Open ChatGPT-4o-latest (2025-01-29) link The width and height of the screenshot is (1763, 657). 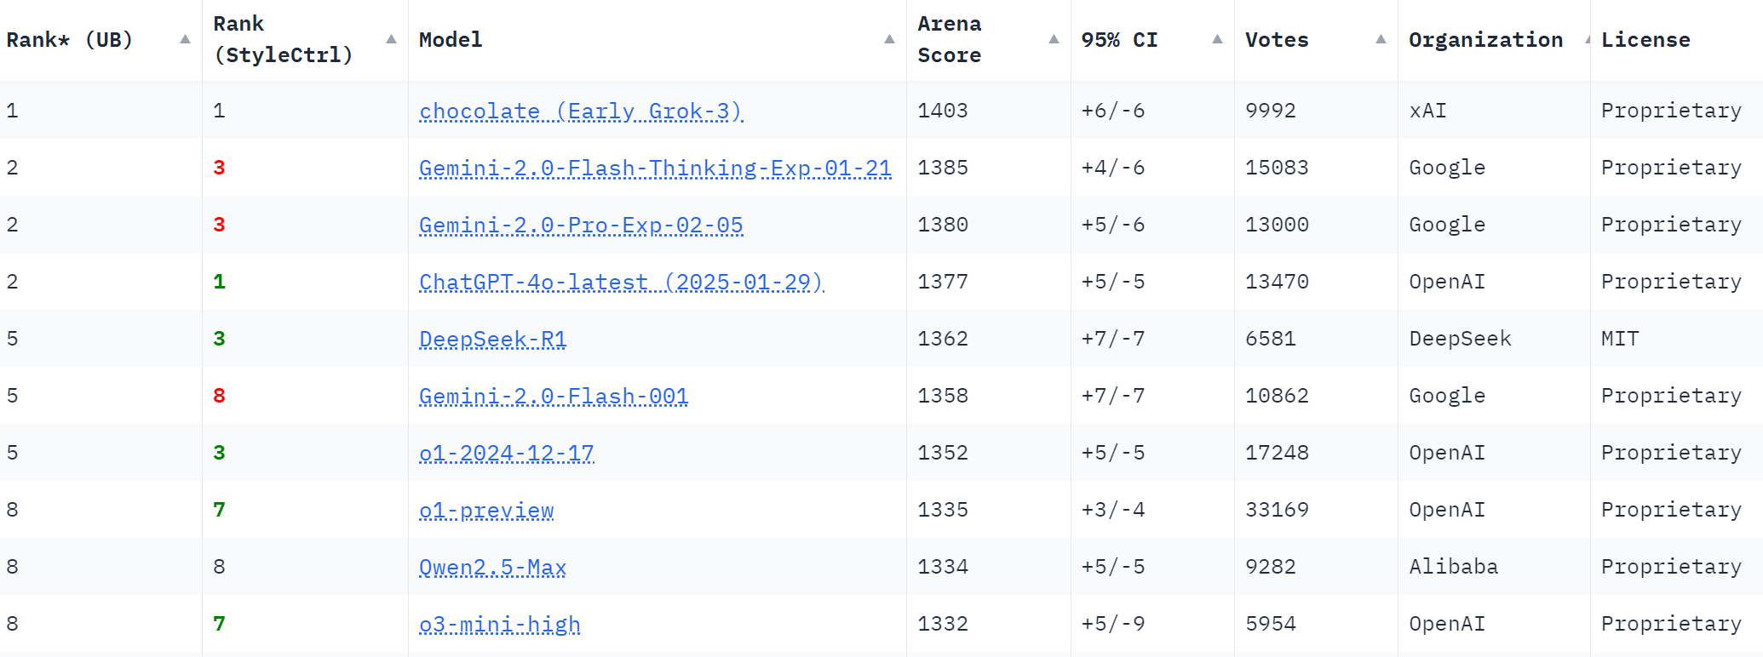point(621,283)
